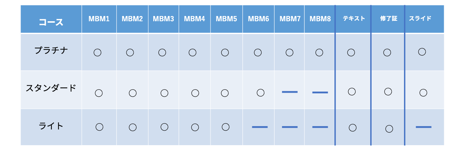This screenshot has width=465, height=150.
Task: Click the プラチナ スライド circle mark
Action: 422,52
